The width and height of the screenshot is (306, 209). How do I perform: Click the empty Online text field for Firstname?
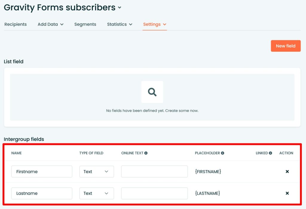pyautogui.click(x=154, y=171)
